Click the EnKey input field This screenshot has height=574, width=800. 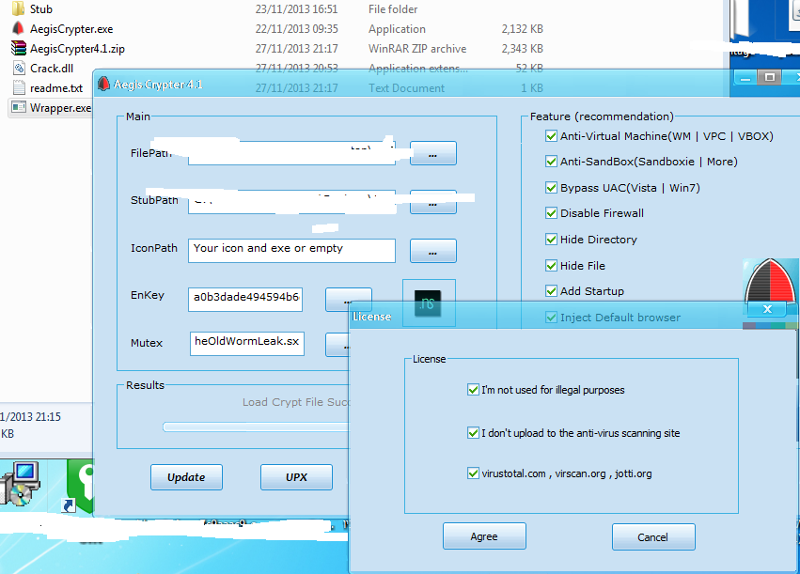tap(245, 300)
